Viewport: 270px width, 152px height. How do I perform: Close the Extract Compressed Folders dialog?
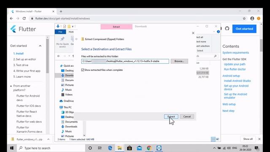(x=193, y=33)
